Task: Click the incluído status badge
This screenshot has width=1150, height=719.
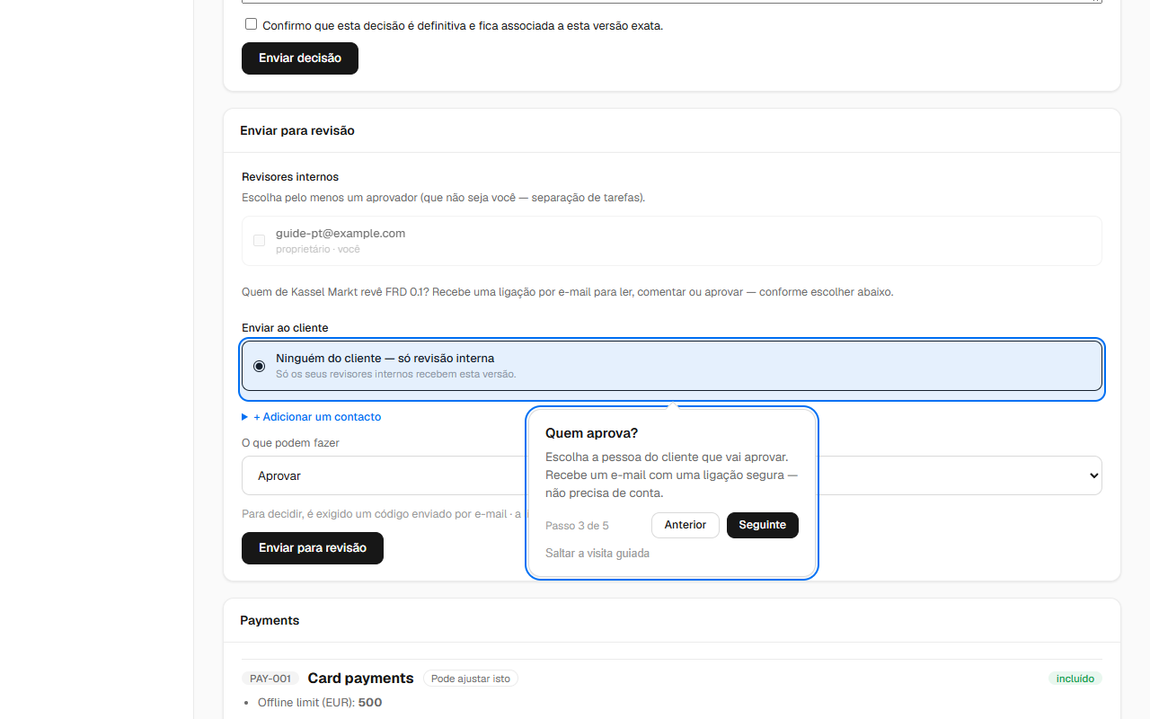Action: (1075, 679)
